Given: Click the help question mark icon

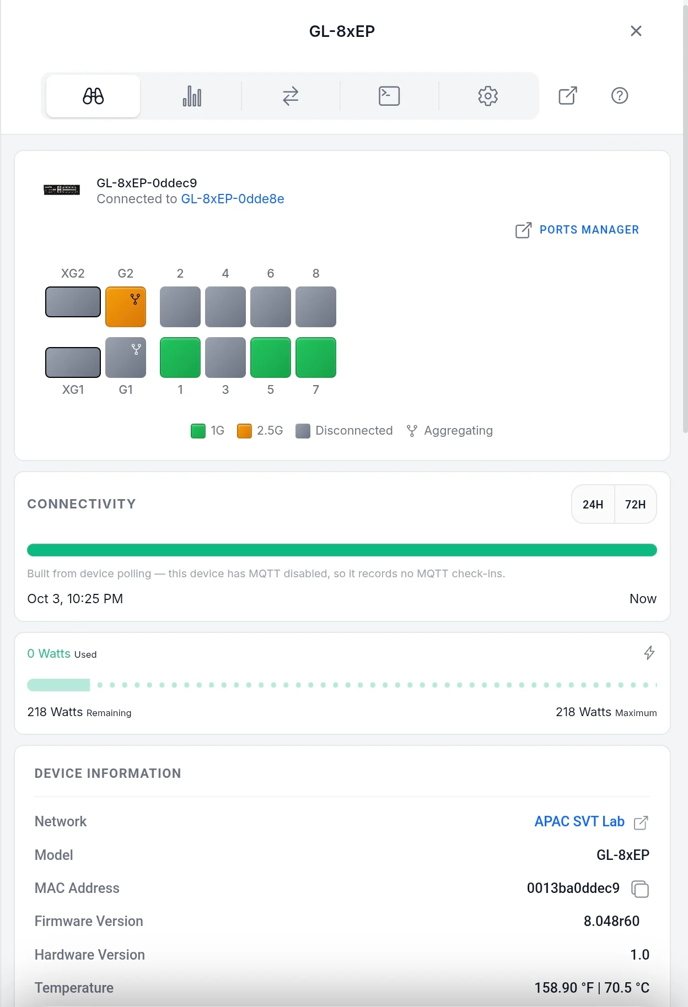Looking at the screenshot, I should point(620,96).
